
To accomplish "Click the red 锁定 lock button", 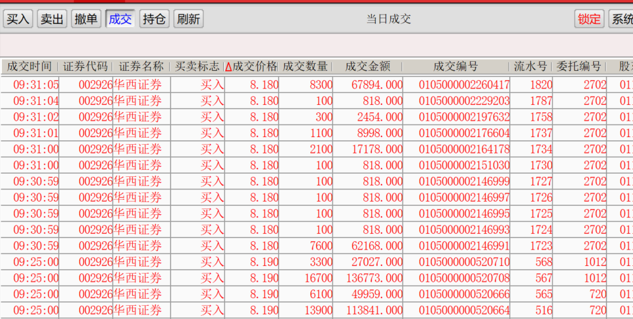I will 589,19.
